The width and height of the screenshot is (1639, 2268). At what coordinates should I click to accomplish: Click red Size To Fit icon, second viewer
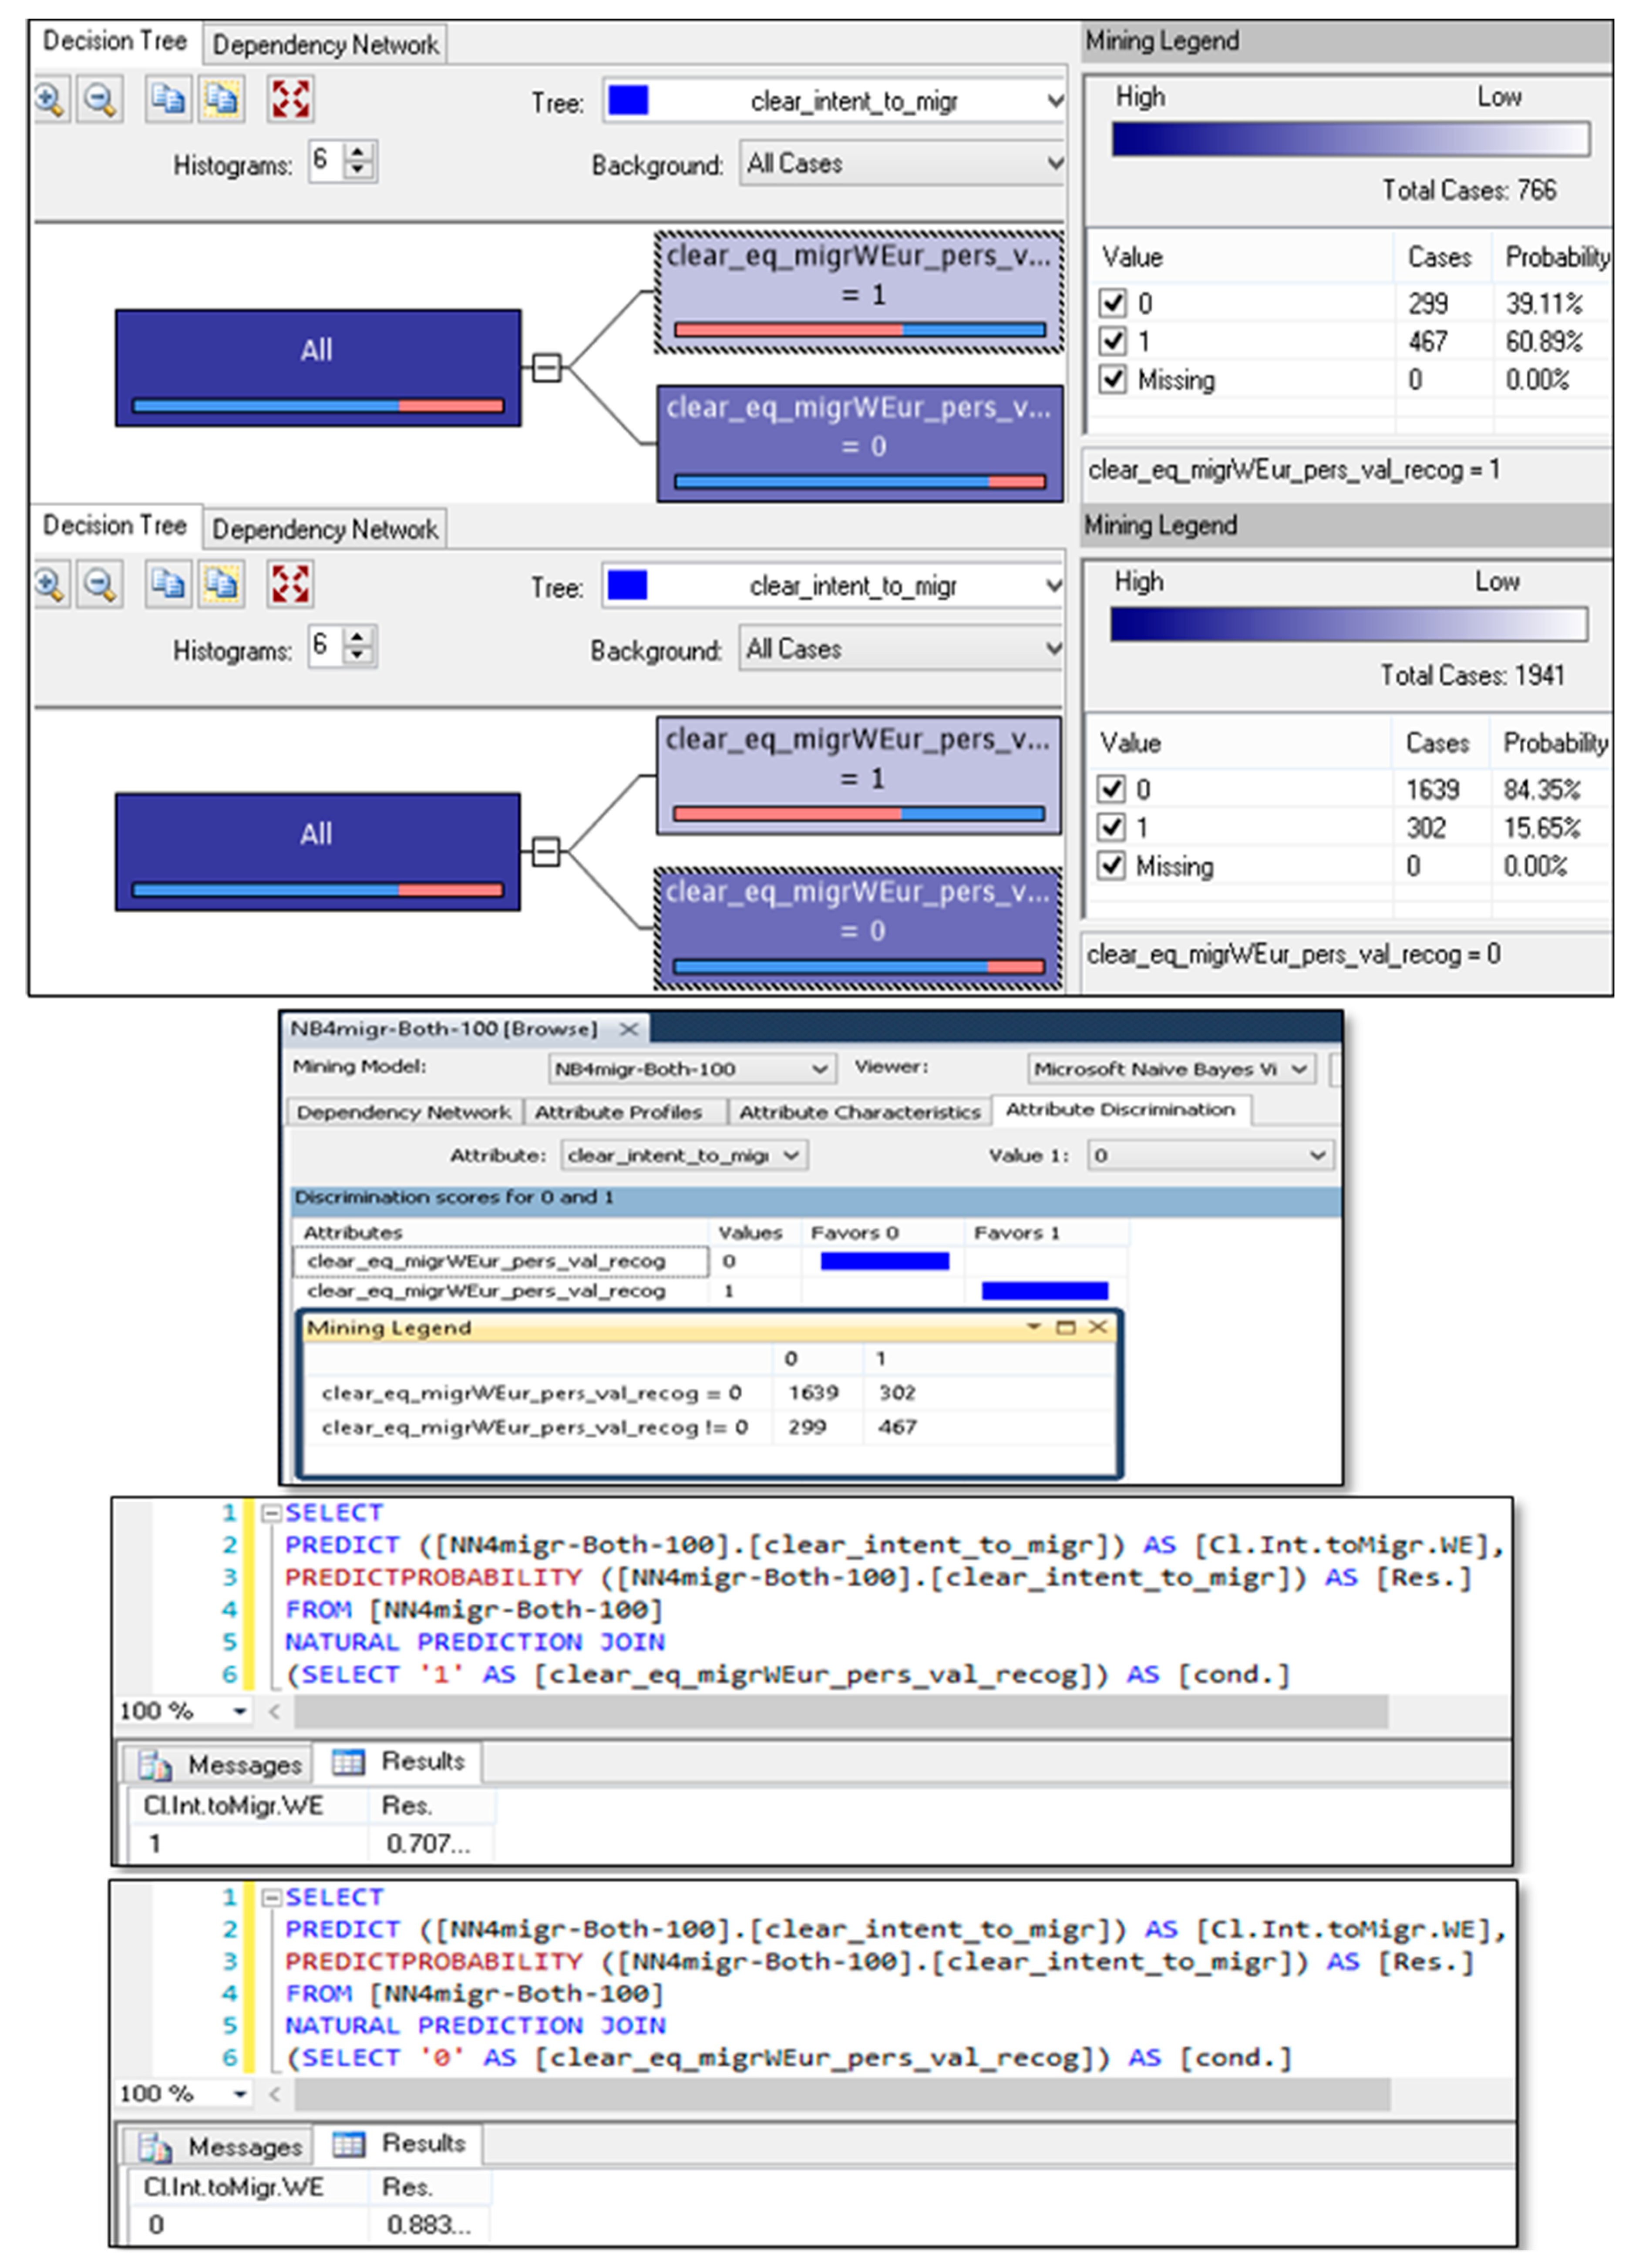tap(290, 584)
